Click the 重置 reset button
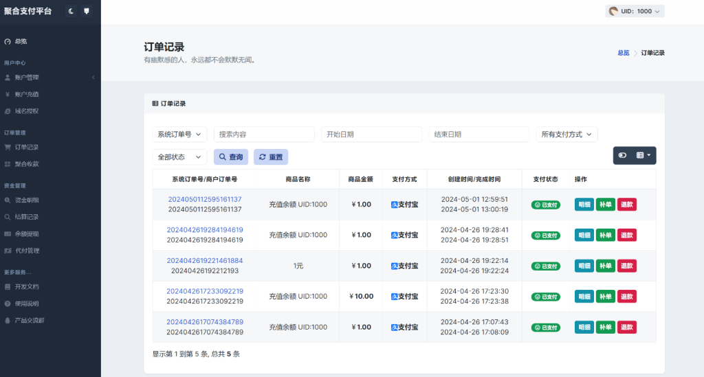This screenshot has width=704, height=377. (x=271, y=157)
